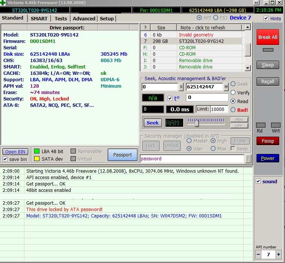This screenshot has height=263, width=285.
Task: Switch to the Tests tab
Action: pyautogui.click(x=61, y=18)
